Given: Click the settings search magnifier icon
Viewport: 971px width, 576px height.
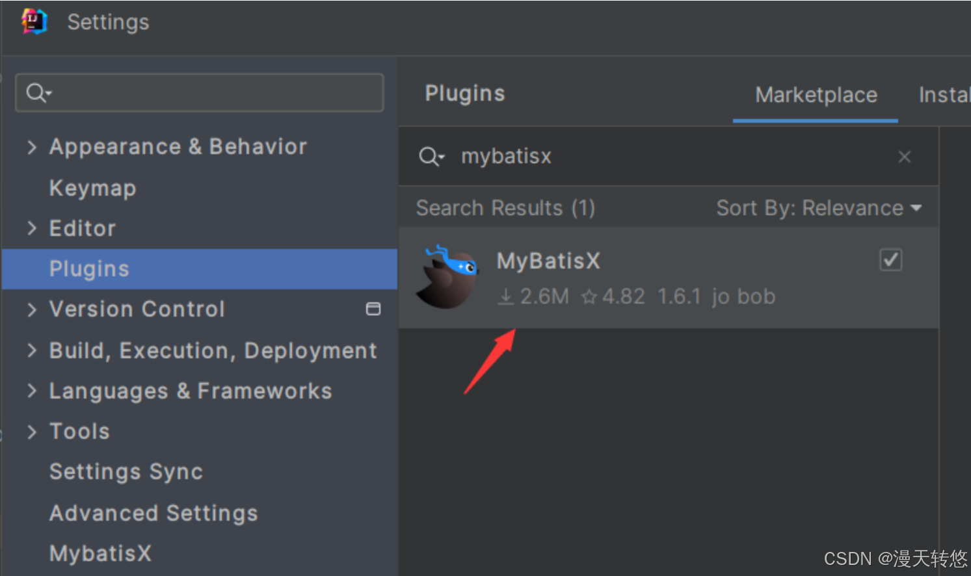Looking at the screenshot, I should point(38,93).
